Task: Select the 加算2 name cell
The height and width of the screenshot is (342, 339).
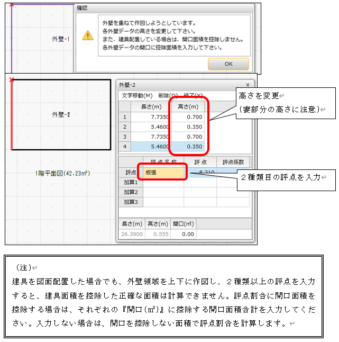Action: click(163, 192)
